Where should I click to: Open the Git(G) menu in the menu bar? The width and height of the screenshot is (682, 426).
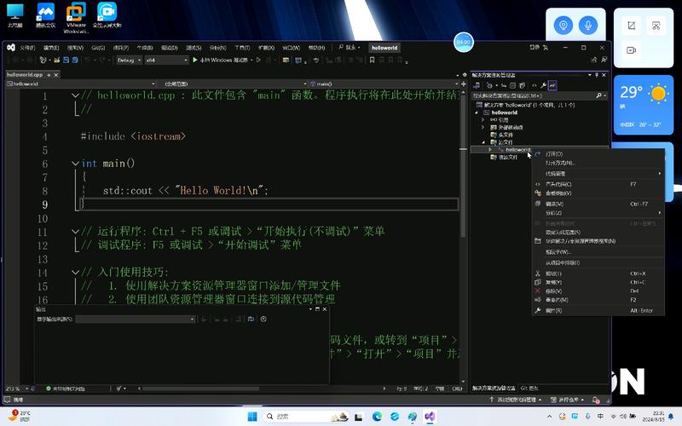click(98, 48)
